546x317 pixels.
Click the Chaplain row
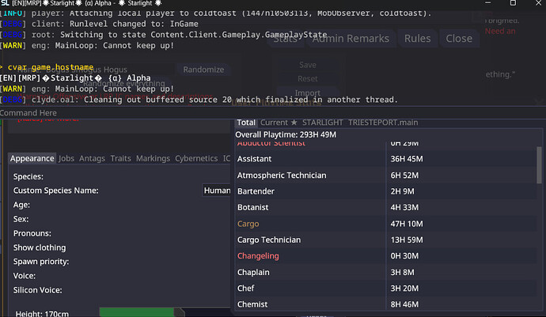click(386, 272)
